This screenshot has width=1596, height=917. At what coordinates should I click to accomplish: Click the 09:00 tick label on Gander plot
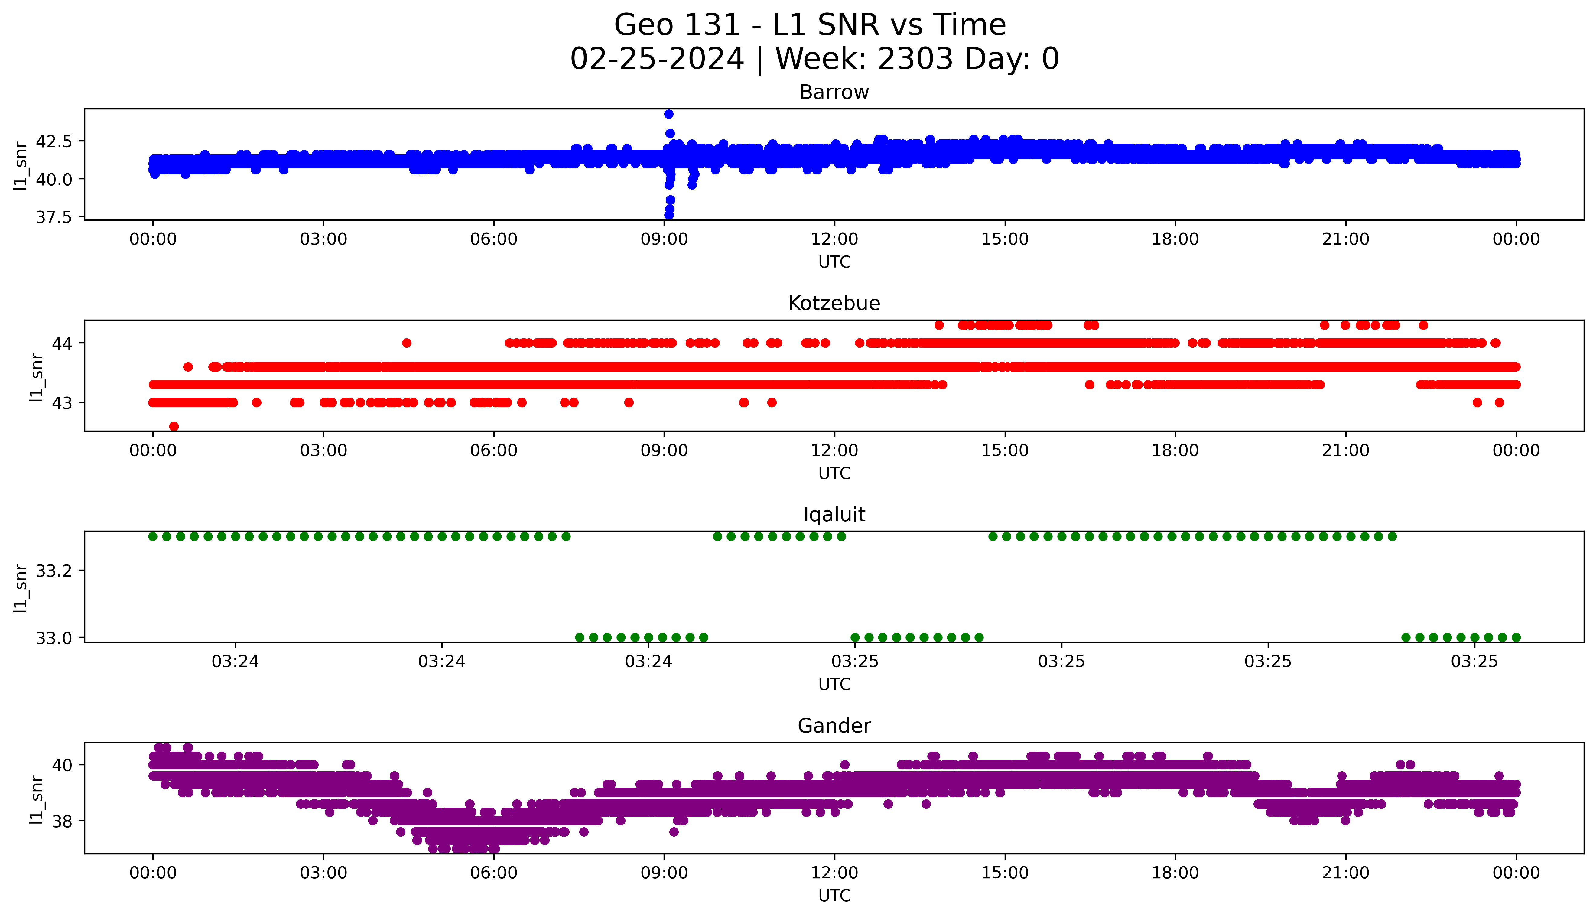[x=664, y=873]
